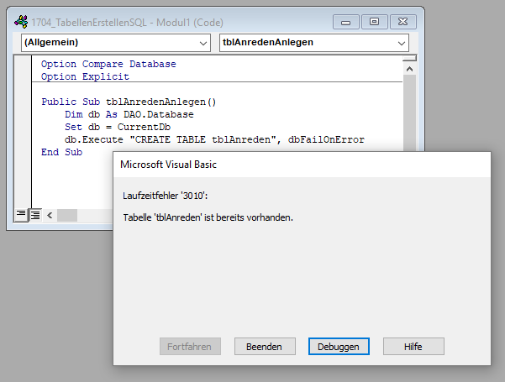Switch to Full Module View icon
The width and height of the screenshot is (505, 382).
35,215
